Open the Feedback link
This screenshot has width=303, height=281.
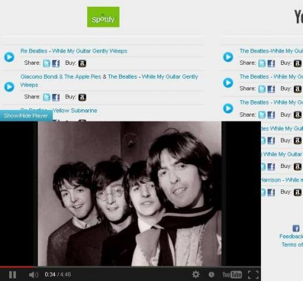click(x=291, y=236)
